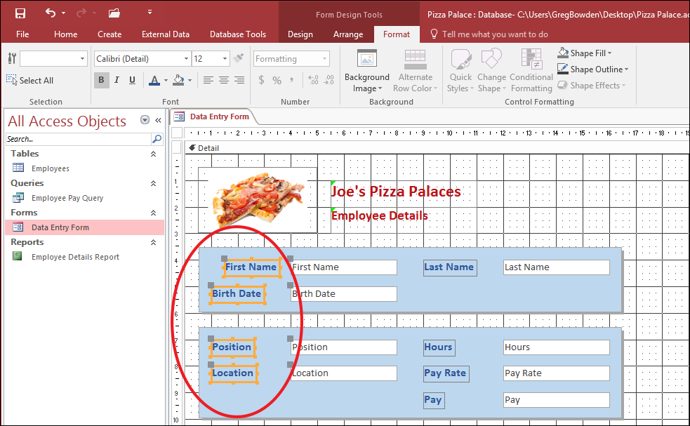Open the Shape Fill menu
690x426 pixels.
pyautogui.click(x=585, y=53)
